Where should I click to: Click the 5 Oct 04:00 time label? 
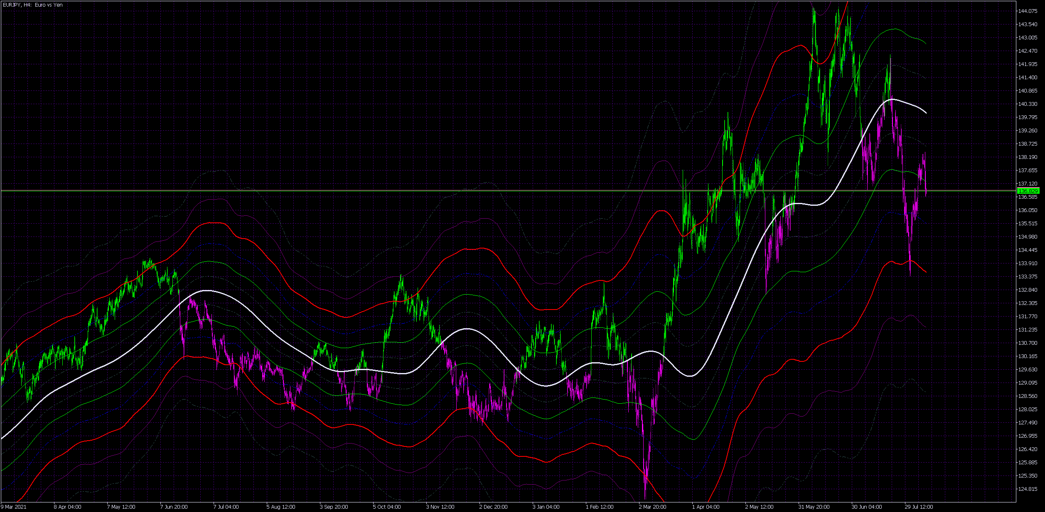click(387, 507)
